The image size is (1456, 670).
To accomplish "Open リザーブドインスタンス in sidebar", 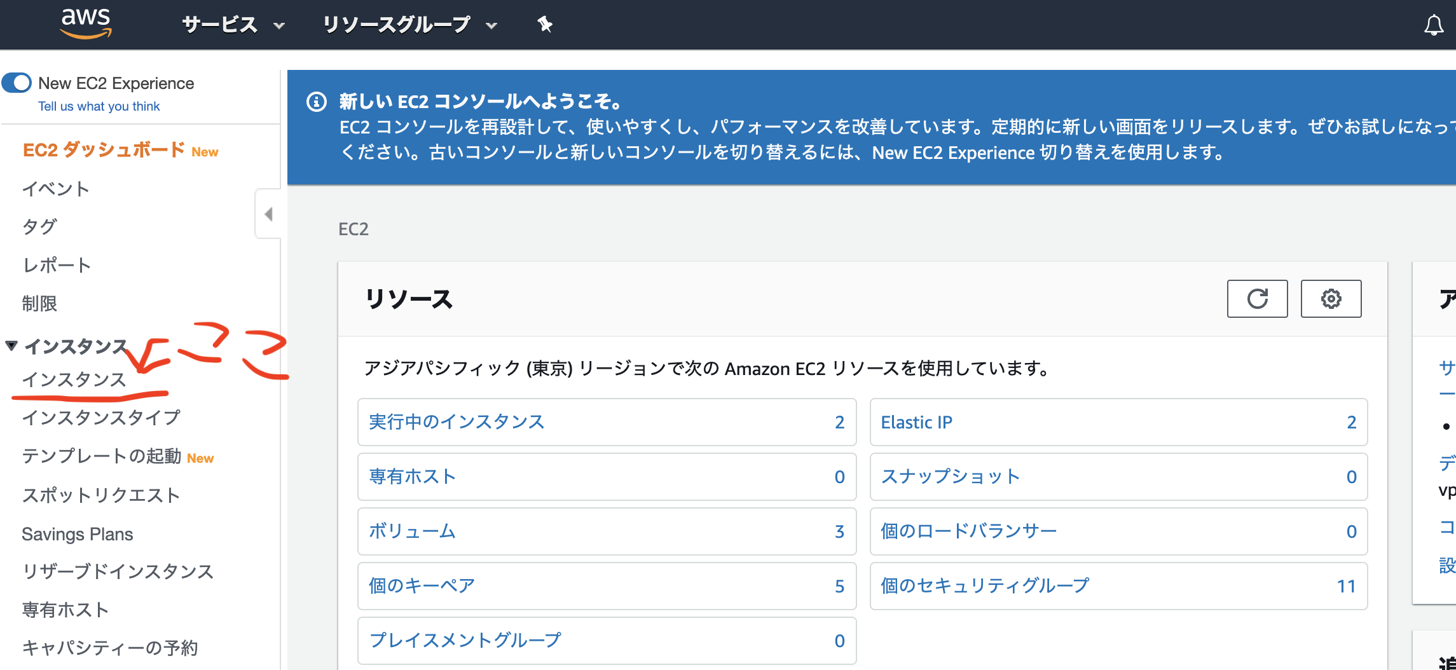I will tap(118, 571).
